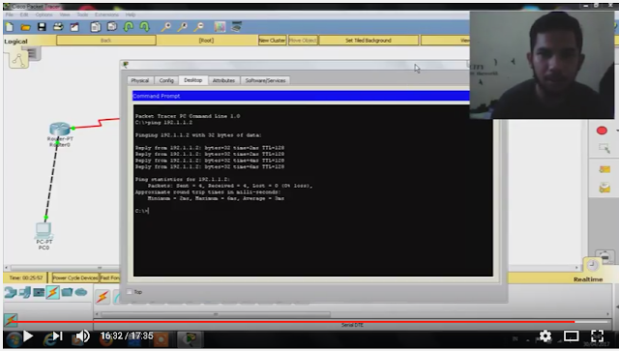The height and width of the screenshot is (351, 619).
Task: Click the Undo arrow icon
Action: 129,27
